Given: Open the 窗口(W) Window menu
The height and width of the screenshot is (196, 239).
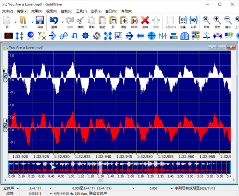Looking at the screenshot, I should pos(111,11).
